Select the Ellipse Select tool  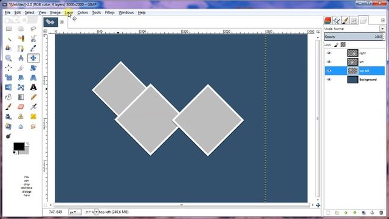point(21,29)
